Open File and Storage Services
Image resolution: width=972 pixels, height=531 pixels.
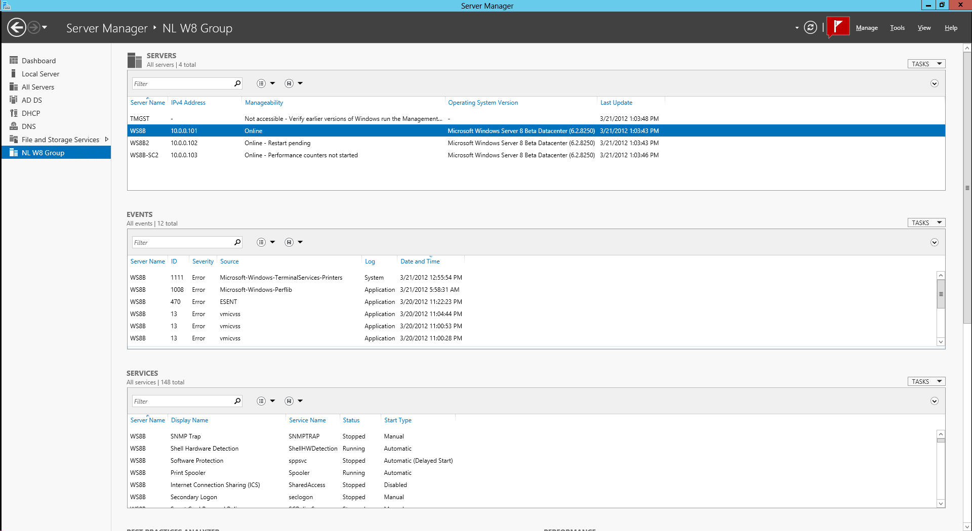(x=60, y=140)
